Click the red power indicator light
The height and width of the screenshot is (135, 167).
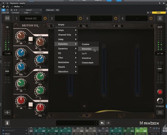point(160,92)
